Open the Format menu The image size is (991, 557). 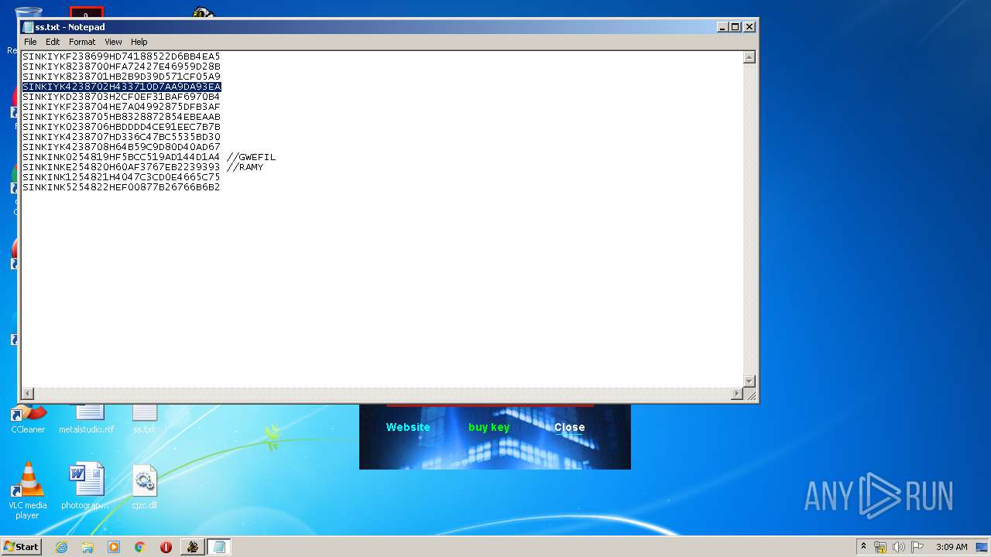click(82, 42)
